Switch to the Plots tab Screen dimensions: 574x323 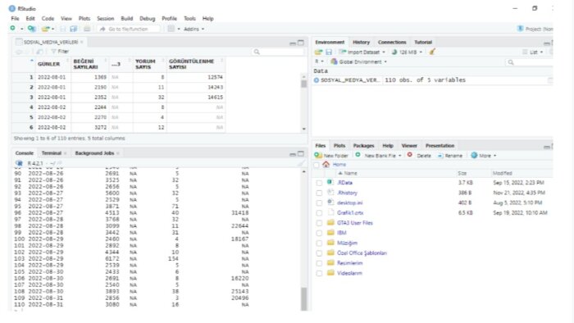coord(339,146)
